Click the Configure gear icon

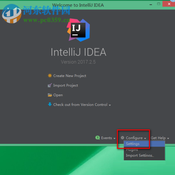tap(122, 138)
